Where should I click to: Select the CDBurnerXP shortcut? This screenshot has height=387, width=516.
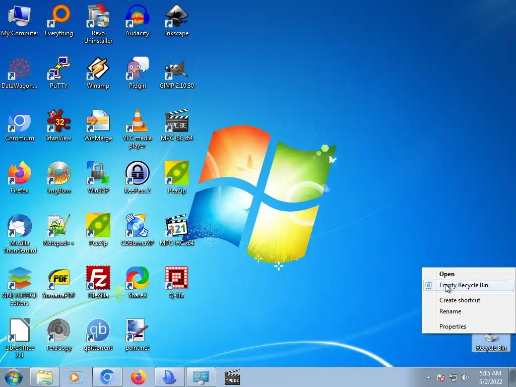pos(137,230)
